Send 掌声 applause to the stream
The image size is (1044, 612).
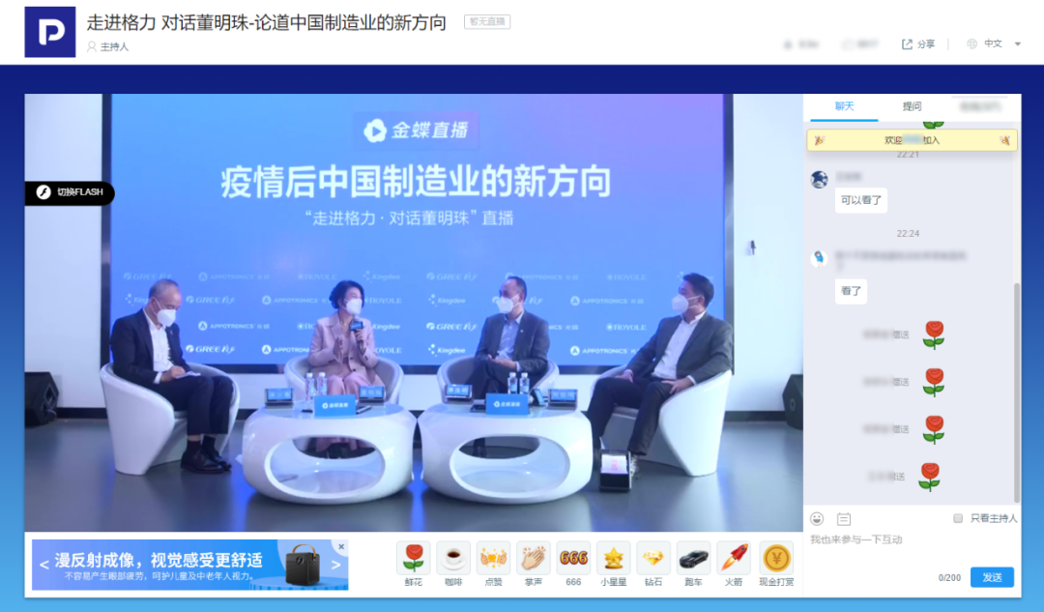[x=533, y=559]
